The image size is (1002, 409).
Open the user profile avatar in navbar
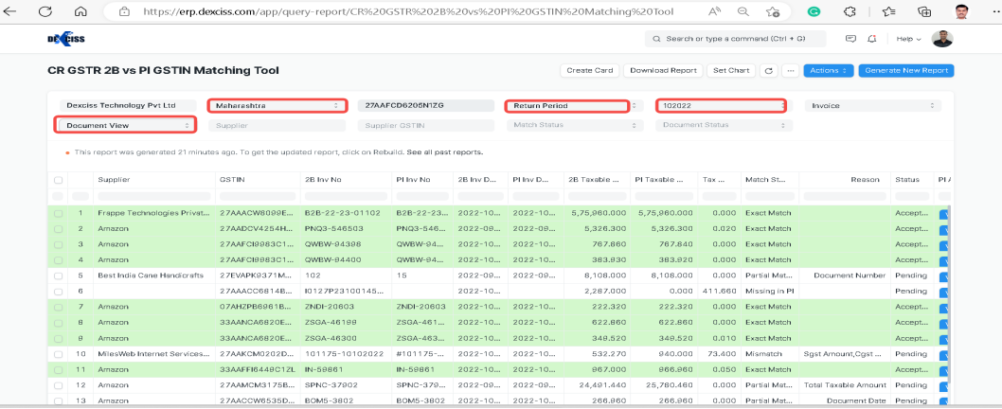tap(941, 39)
